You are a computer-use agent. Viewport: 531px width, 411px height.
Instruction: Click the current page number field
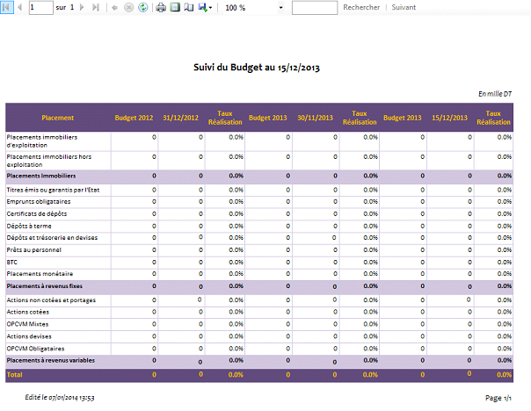click(41, 7)
